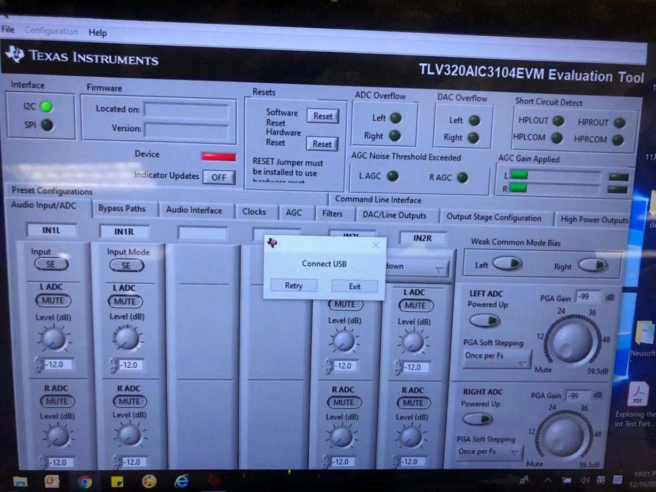The height and width of the screenshot is (492, 656).
Task: Toggle IN1L L ADC MUTE
Action: (53, 300)
